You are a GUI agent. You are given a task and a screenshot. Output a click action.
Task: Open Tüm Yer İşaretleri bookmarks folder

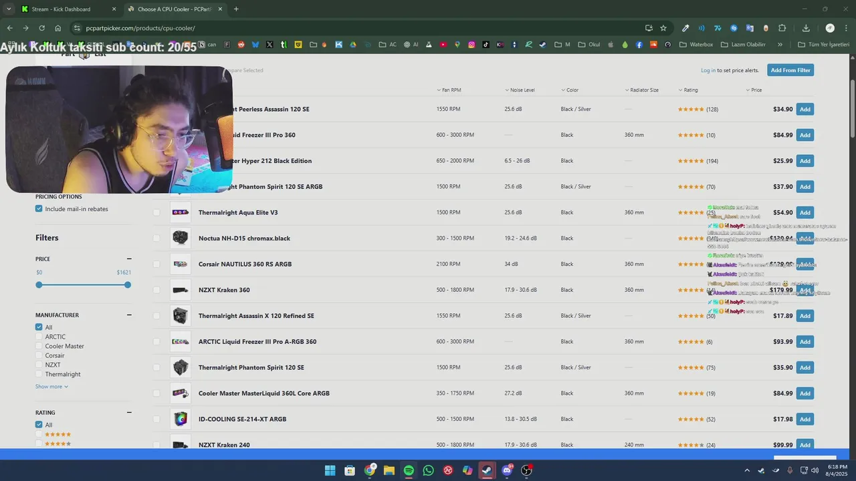[824, 45]
